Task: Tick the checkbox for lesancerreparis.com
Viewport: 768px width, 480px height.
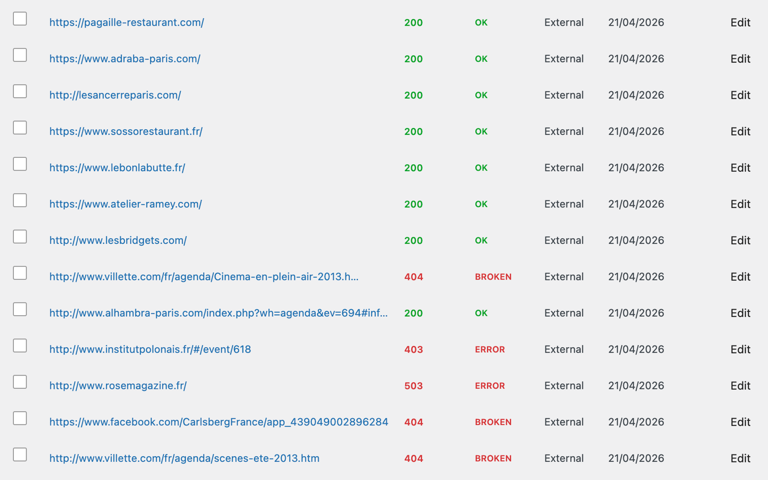Action: coord(19,91)
